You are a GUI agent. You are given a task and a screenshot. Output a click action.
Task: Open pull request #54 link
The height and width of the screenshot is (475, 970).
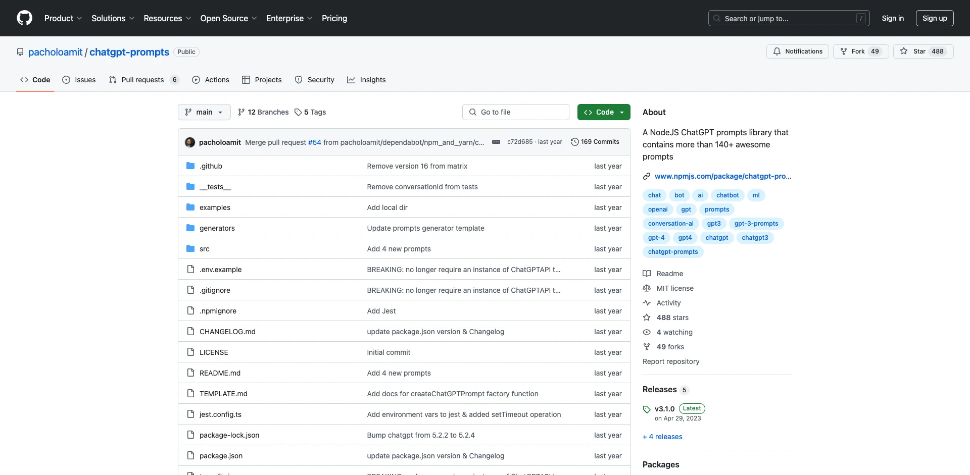pos(315,142)
